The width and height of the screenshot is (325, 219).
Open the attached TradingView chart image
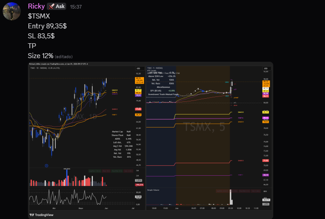click(150, 140)
